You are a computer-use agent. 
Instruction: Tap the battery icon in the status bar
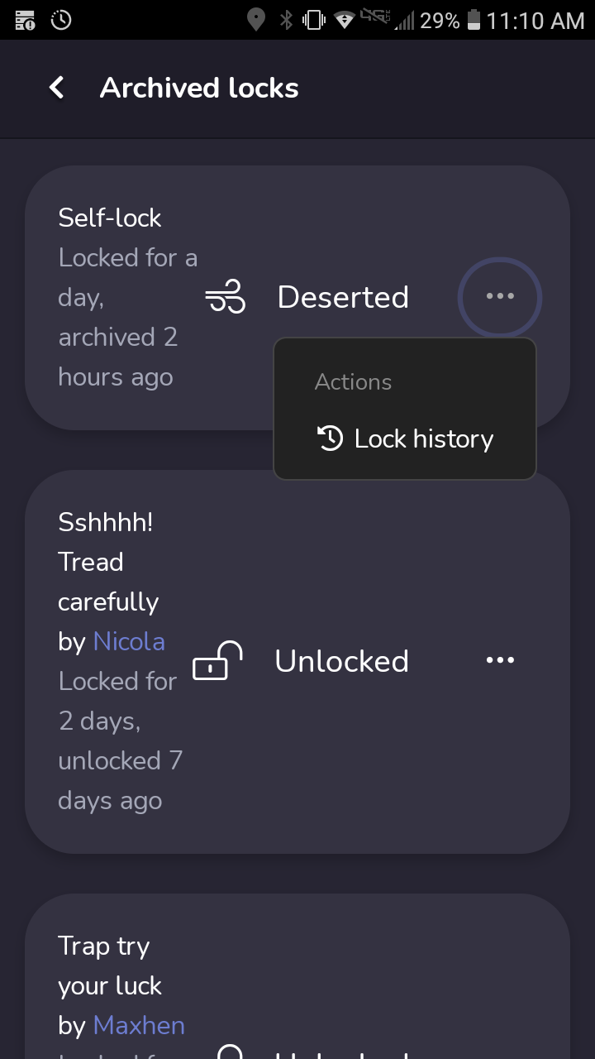[x=474, y=20]
